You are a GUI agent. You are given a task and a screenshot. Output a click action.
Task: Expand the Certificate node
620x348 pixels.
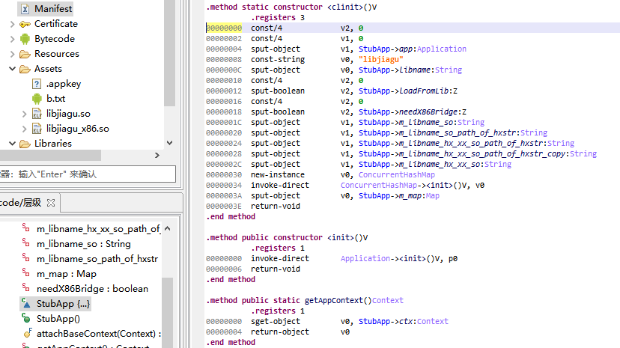coord(12,24)
